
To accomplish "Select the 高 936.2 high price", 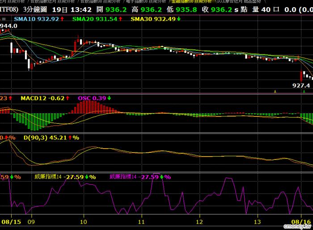I will pos(147,9).
